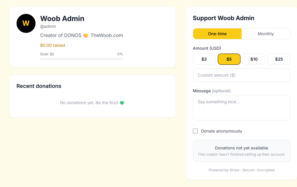Click the $0.00 raised amount

(x=52, y=45)
